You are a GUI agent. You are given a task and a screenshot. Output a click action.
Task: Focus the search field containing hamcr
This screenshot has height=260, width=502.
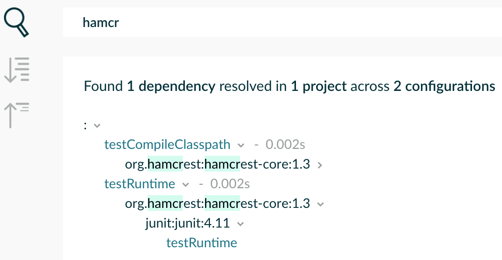[x=282, y=23]
